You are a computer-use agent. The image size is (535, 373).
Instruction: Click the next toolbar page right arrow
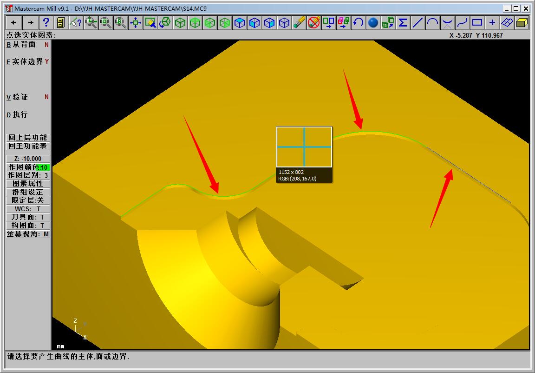[31, 22]
